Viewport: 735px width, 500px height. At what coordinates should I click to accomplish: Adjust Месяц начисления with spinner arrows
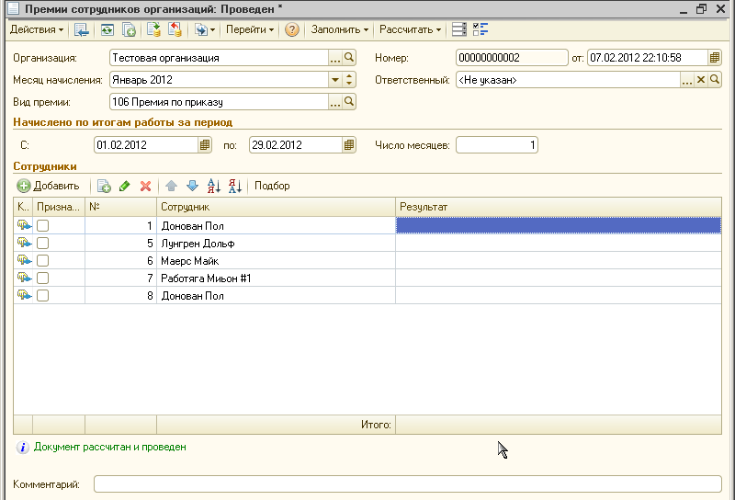(x=349, y=80)
